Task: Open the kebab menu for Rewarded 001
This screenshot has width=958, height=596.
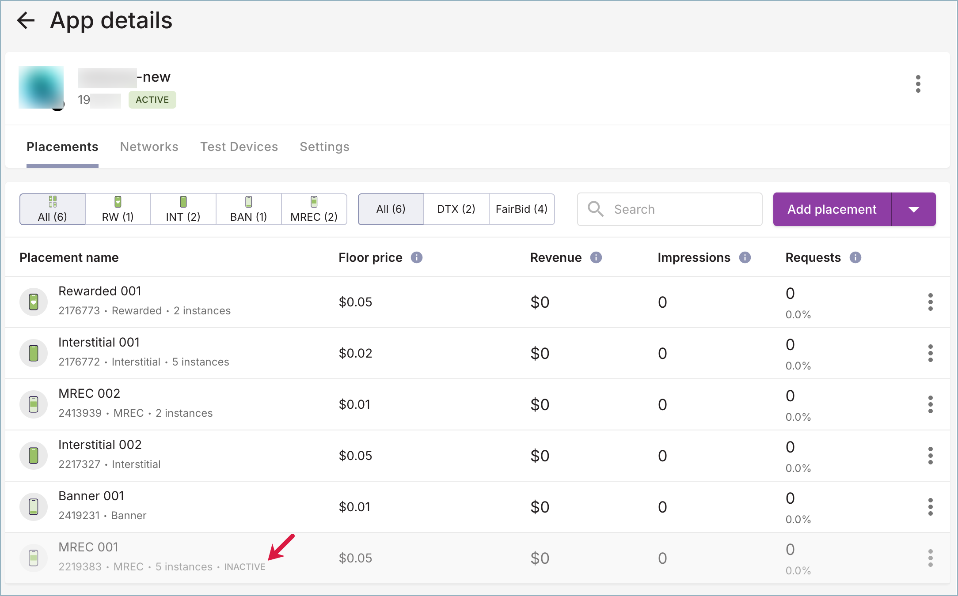Action: (930, 302)
